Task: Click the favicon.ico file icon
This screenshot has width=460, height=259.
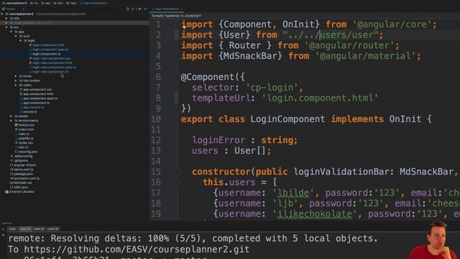Action: (x=17, y=125)
